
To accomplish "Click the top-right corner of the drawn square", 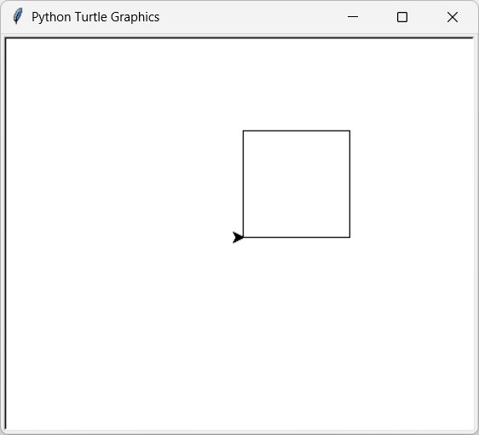I will (x=349, y=130).
